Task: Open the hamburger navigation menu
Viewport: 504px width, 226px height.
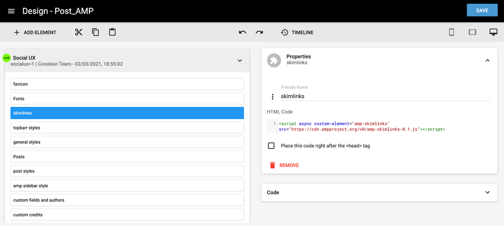Action: pyautogui.click(x=11, y=11)
